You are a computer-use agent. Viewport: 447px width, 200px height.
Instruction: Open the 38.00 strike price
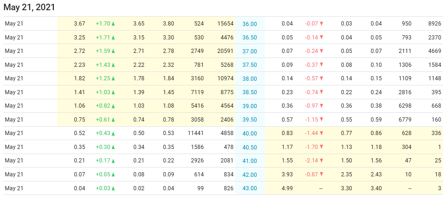(x=250, y=79)
